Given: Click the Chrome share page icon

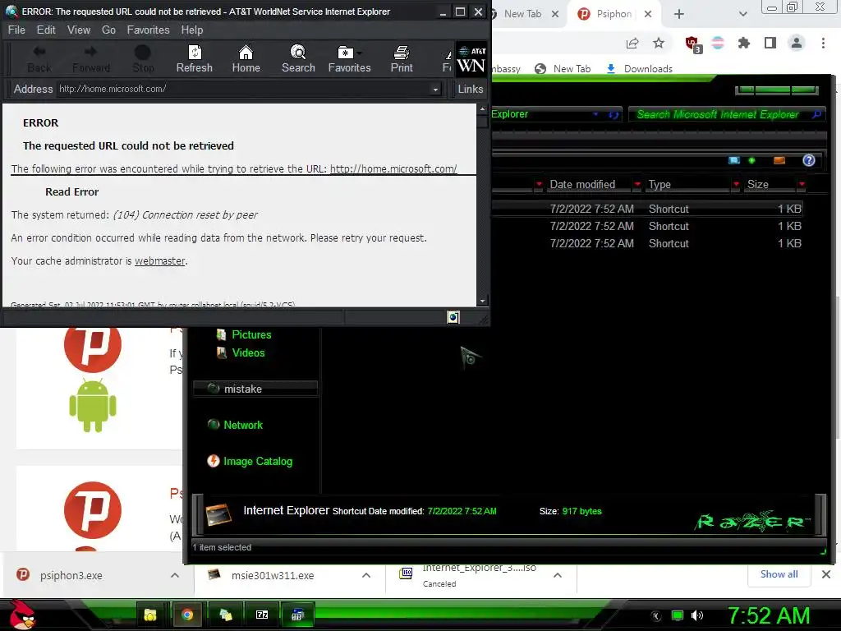Looking at the screenshot, I should point(632,43).
